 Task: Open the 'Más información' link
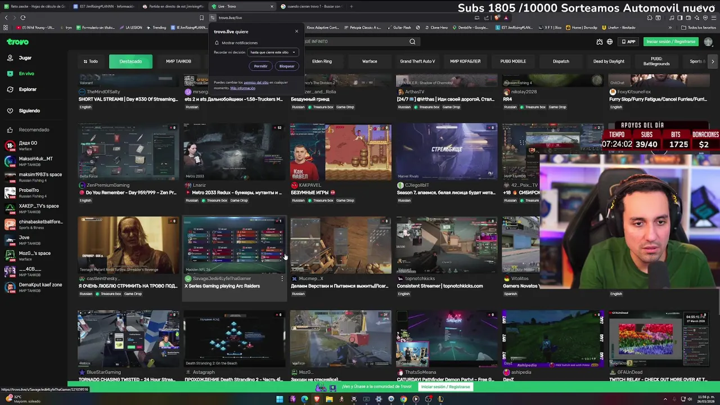coord(242,88)
